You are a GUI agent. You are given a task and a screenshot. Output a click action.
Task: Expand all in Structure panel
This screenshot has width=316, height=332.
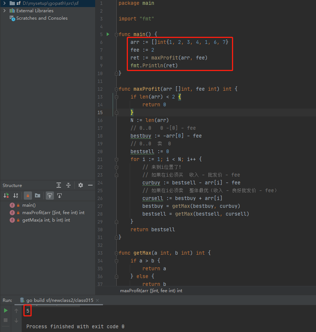(x=59, y=185)
